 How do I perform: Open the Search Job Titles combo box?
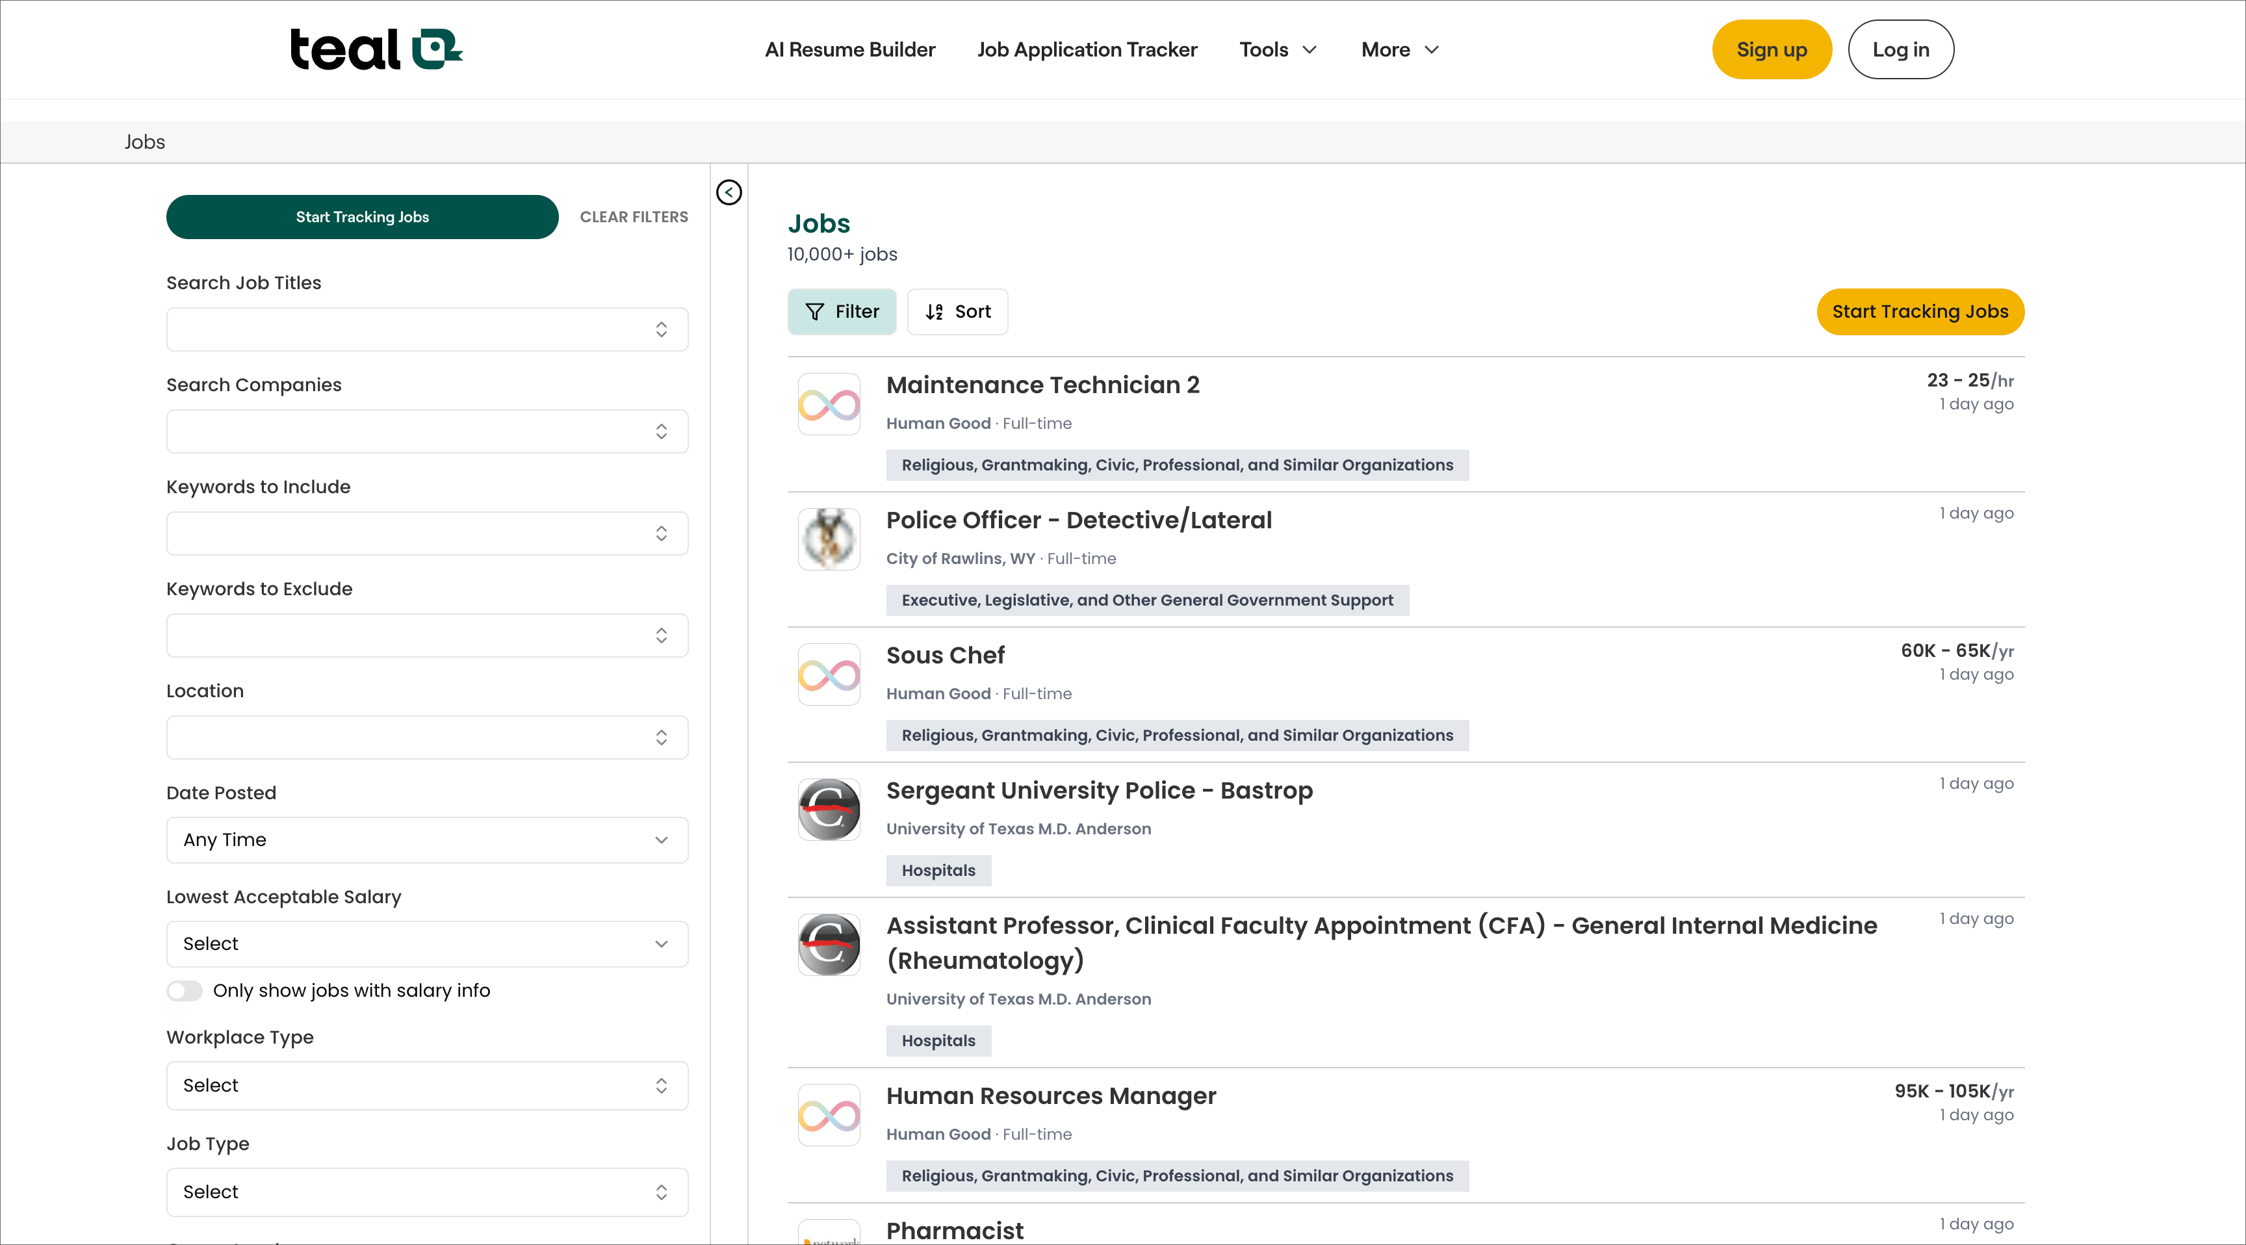(427, 329)
